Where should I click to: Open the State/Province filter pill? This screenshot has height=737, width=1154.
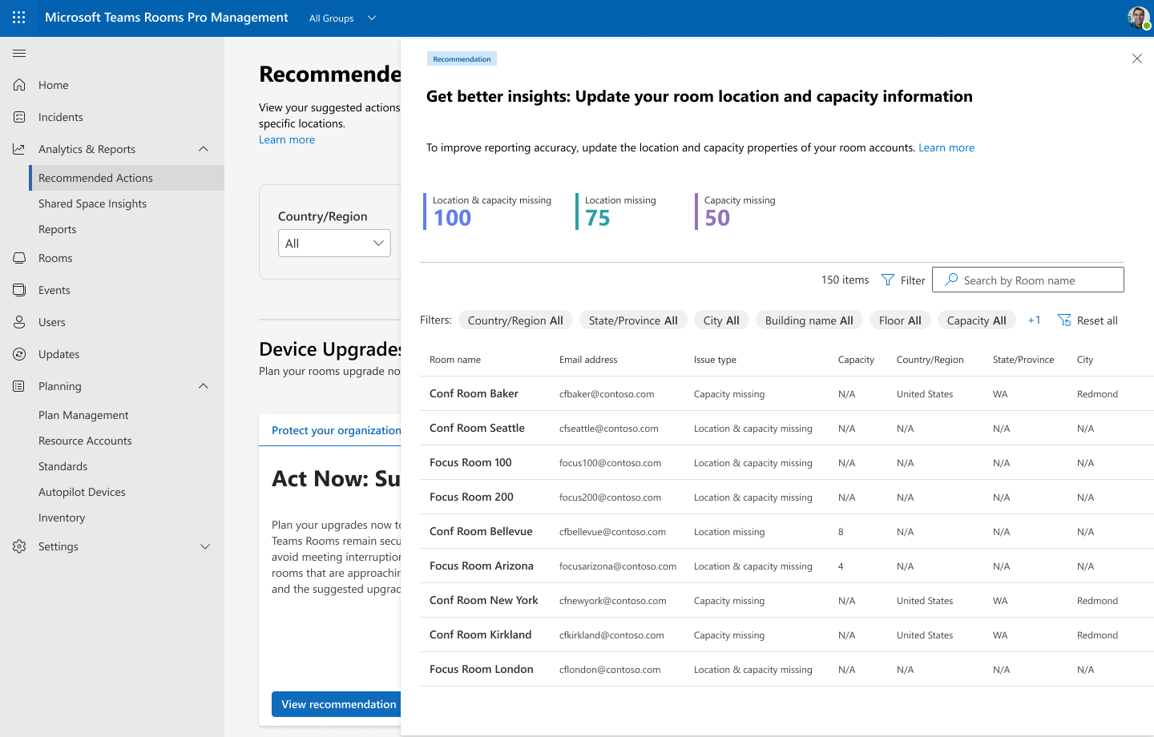click(633, 320)
